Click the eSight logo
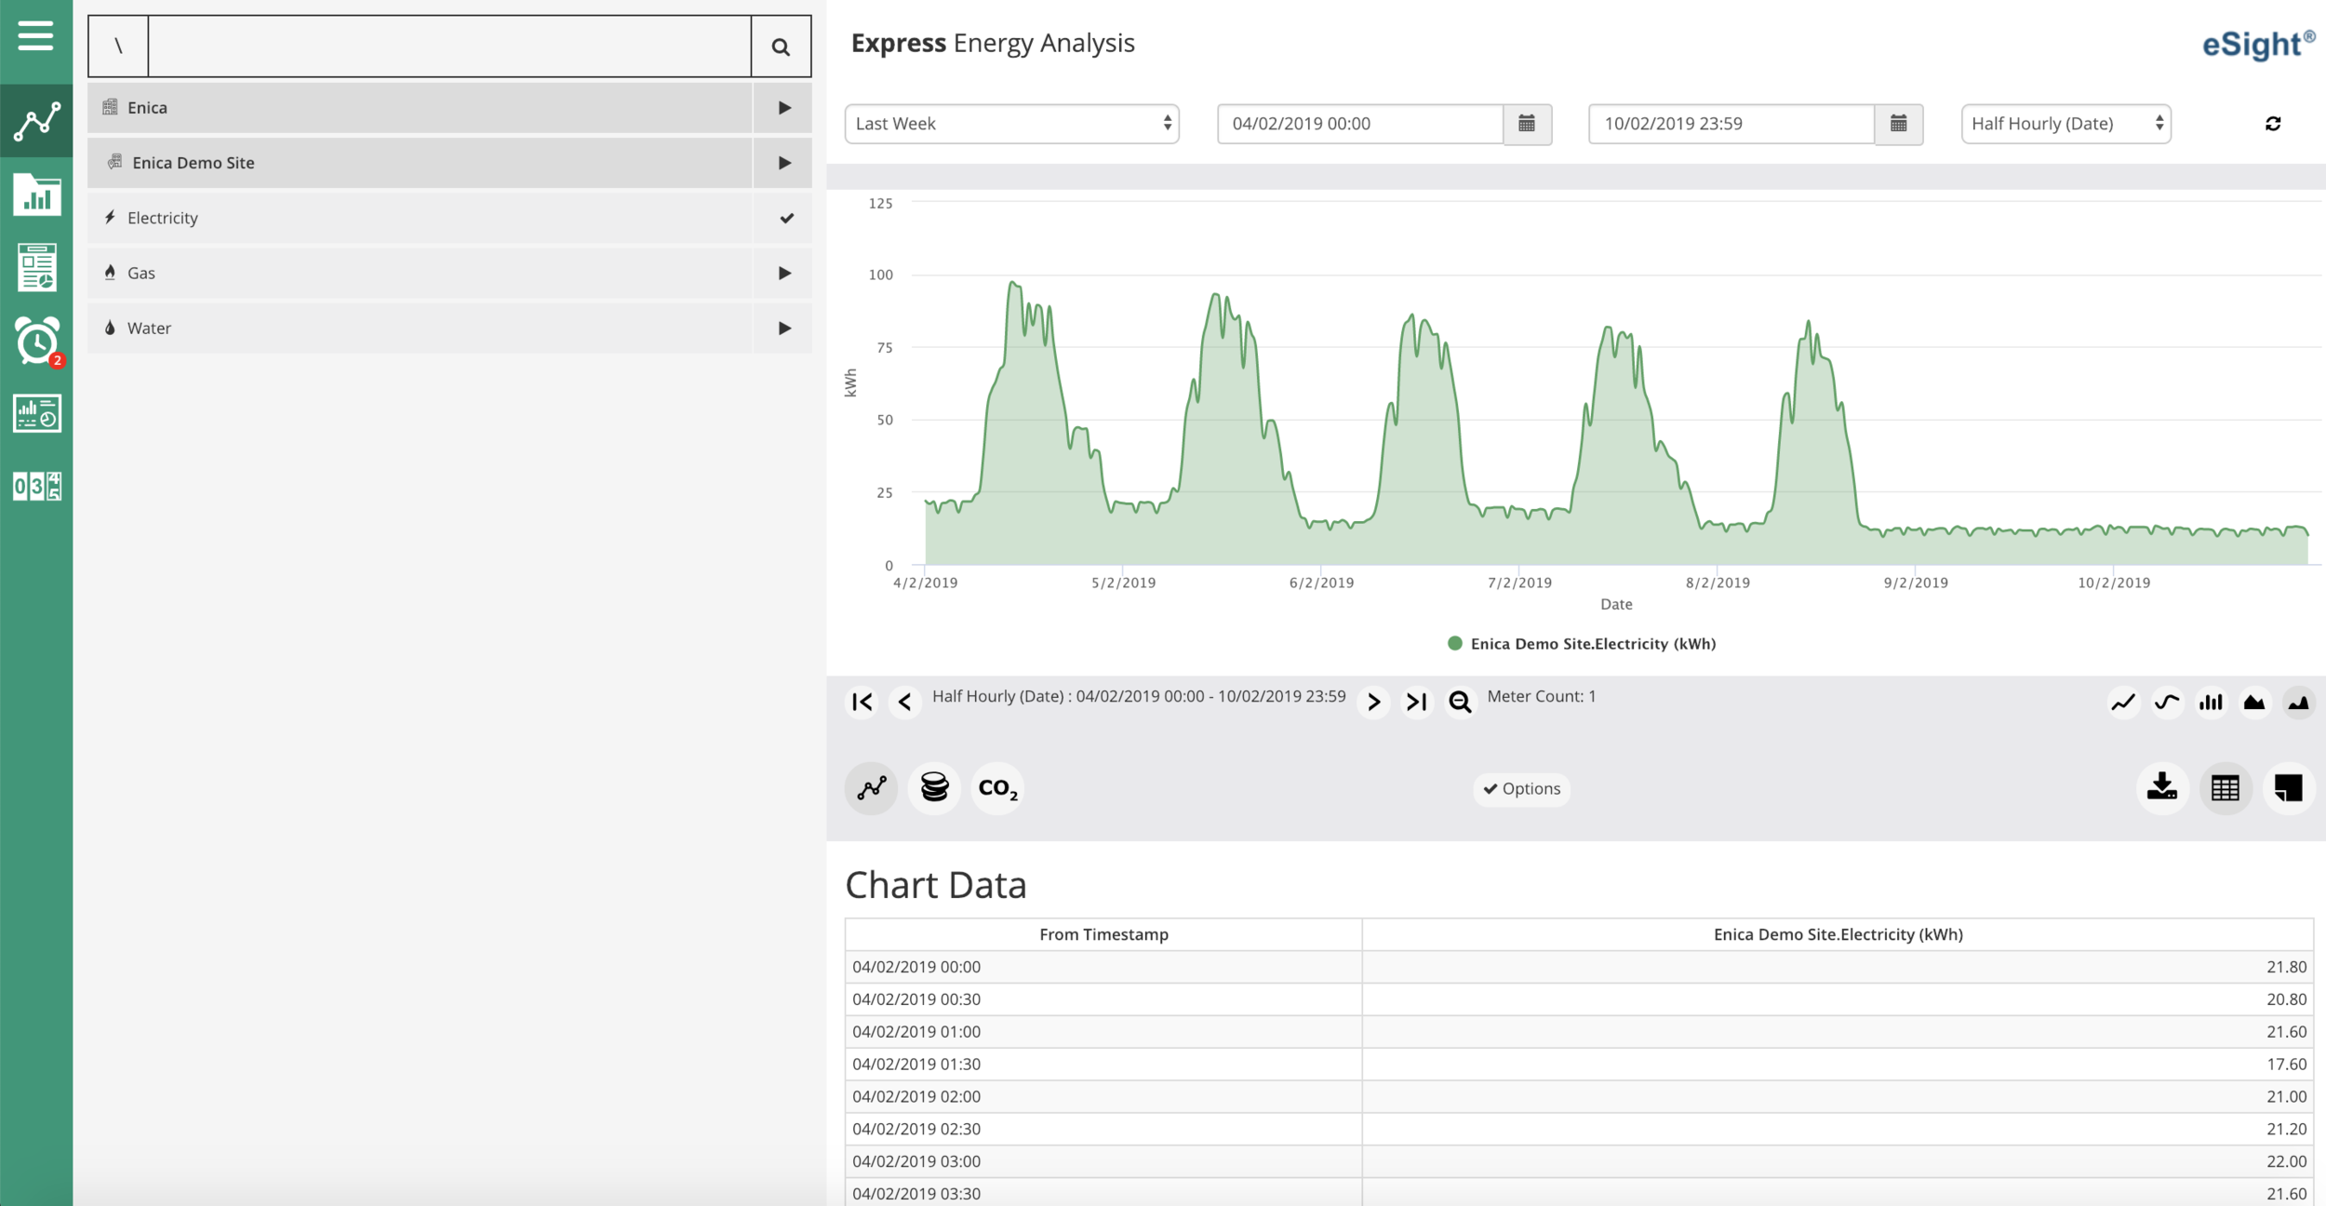Viewport: 2326px width, 1206px height. point(2258,44)
